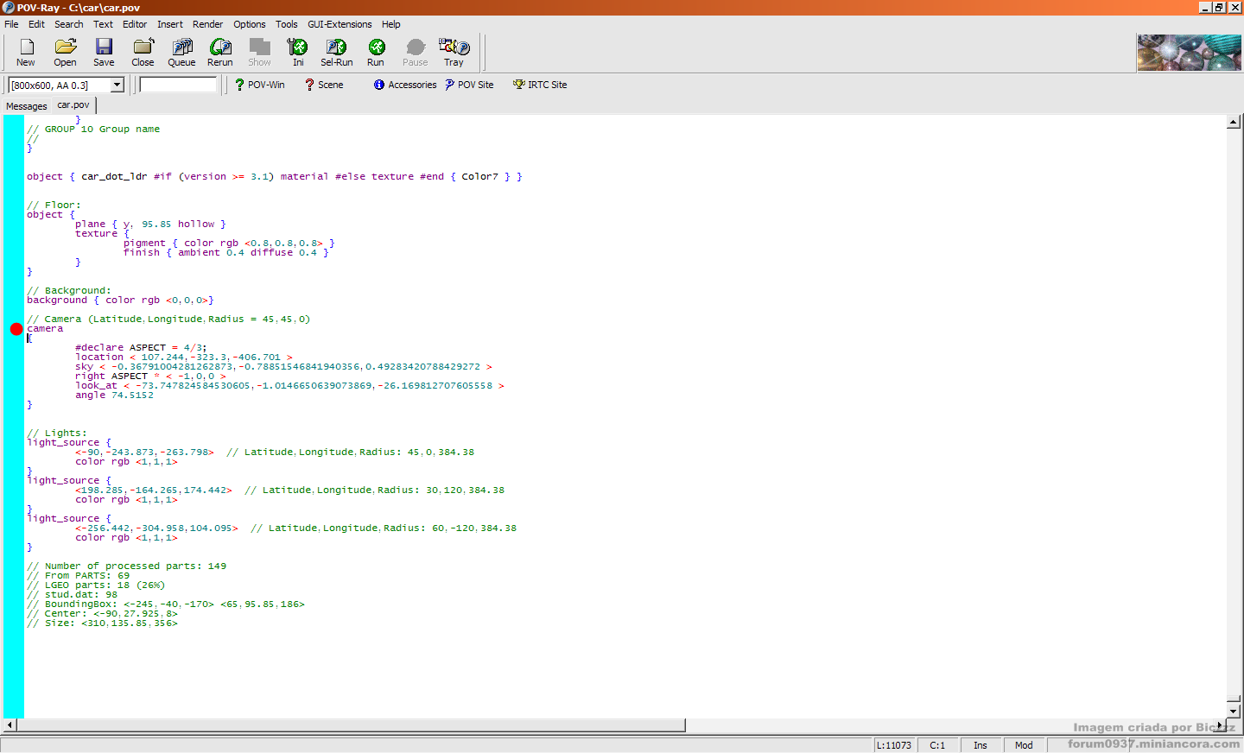Click the vertical scrollbar down arrow
The image size is (1244, 753).
(1234, 711)
